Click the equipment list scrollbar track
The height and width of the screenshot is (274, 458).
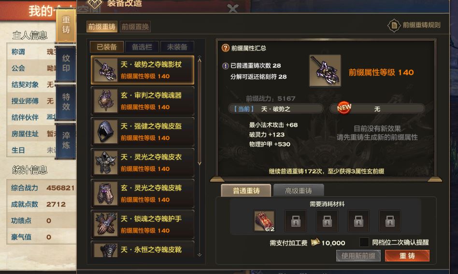[x=200, y=112]
